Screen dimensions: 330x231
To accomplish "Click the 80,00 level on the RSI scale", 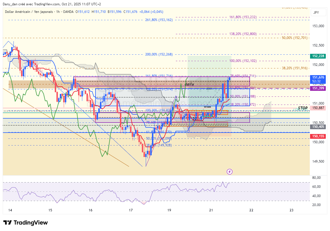I will [317, 178].
